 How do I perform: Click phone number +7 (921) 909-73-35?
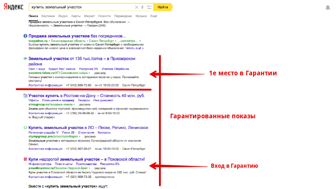(79, 177)
